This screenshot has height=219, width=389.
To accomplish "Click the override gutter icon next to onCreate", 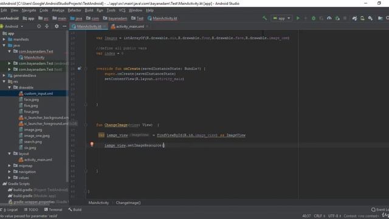I will pyautogui.click(x=80, y=69).
